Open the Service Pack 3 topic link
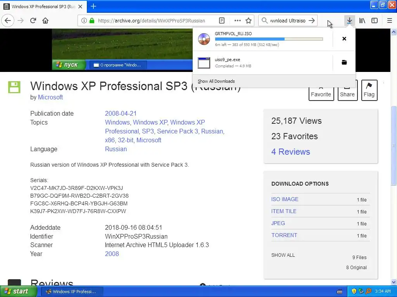Screen dimensions: 397x297 178,131
